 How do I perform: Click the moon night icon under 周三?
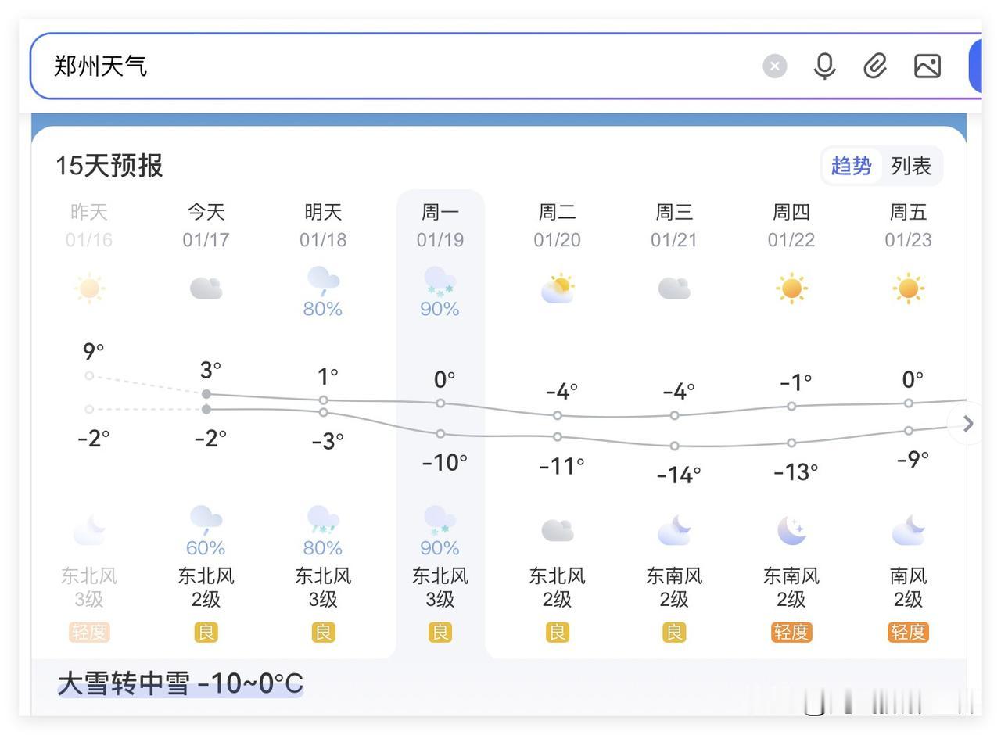click(x=674, y=530)
